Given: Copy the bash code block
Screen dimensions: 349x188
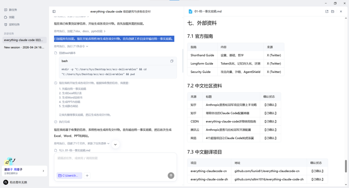Looking at the screenshot, I should click(172, 61).
